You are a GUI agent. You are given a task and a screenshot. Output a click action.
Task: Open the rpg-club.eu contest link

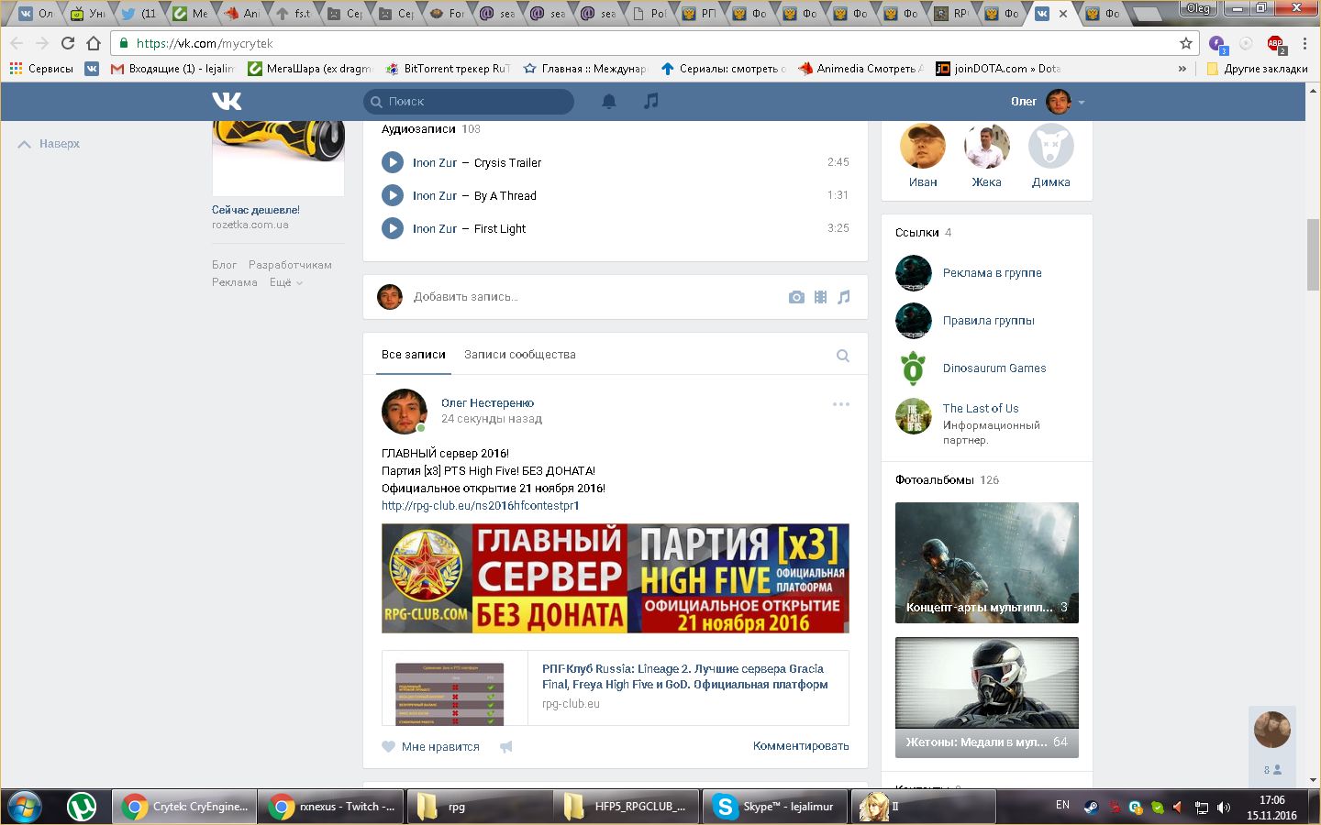(480, 506)
